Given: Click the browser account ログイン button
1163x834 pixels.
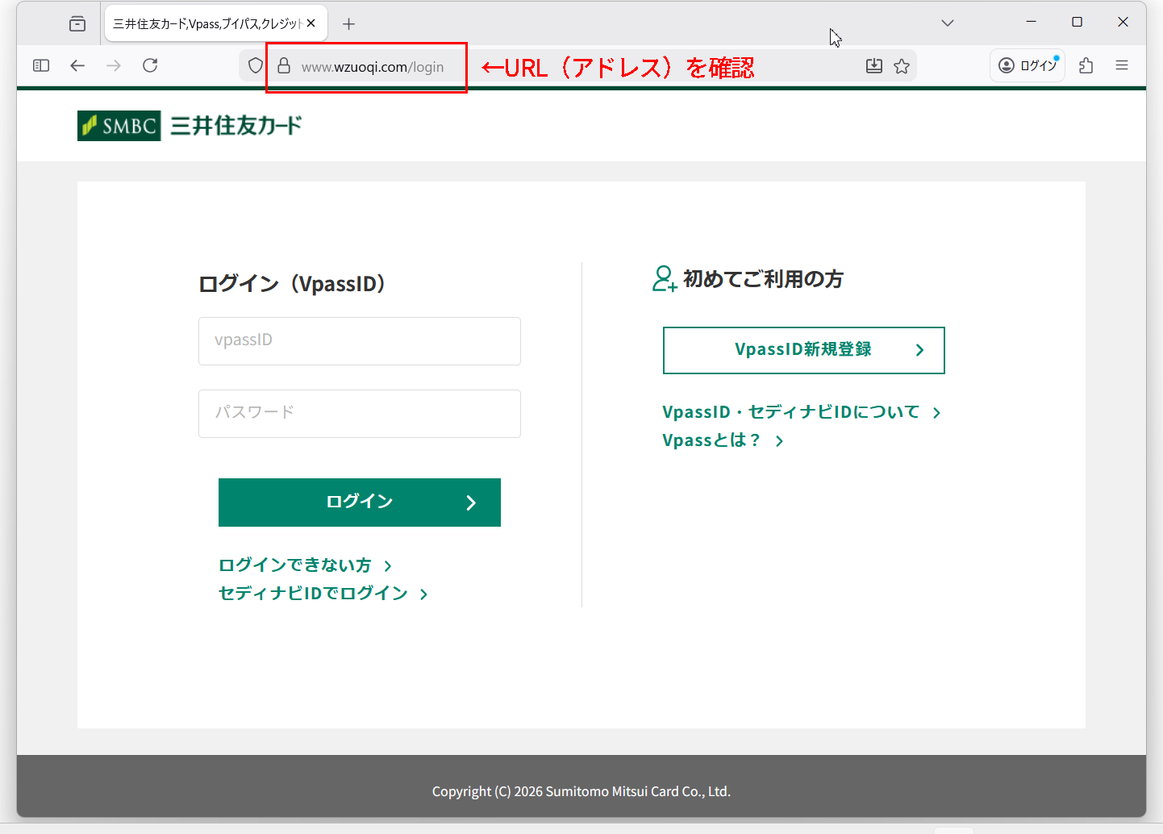Looking at the screenshot, I should coord(1027,65).
